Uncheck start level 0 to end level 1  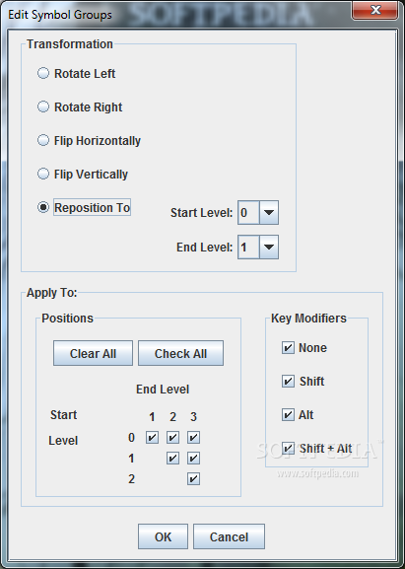pos(152,437)
